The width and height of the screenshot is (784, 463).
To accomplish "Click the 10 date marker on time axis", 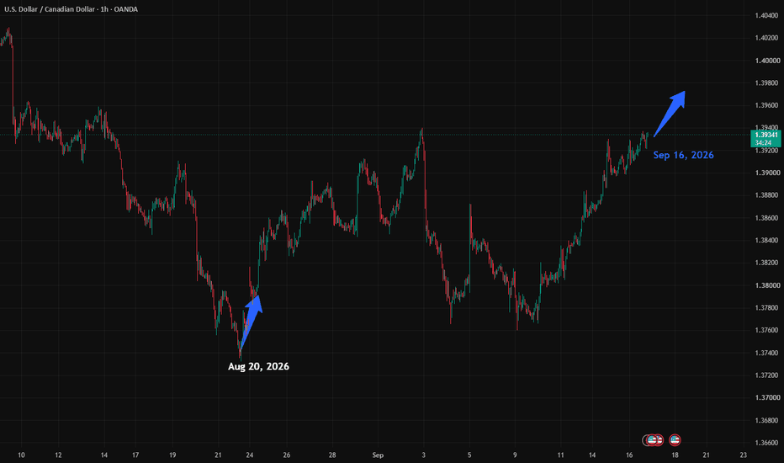I will point(21,455).
